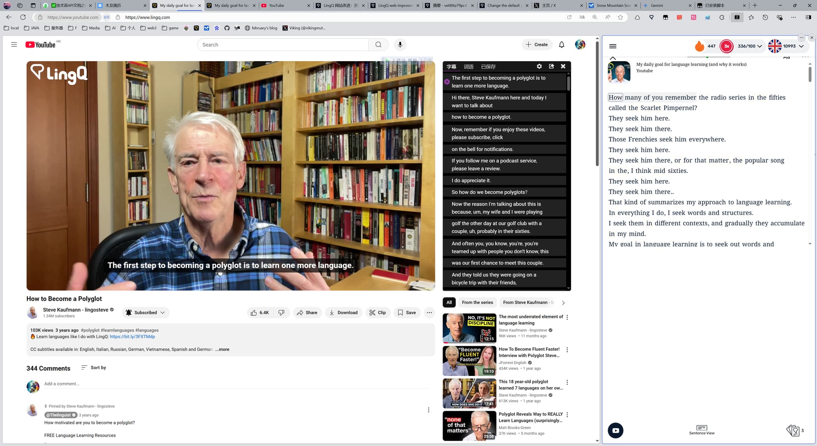Open more actions ellipsis under video
Screen dimensions: 817x446
click(x=429, y=313)
